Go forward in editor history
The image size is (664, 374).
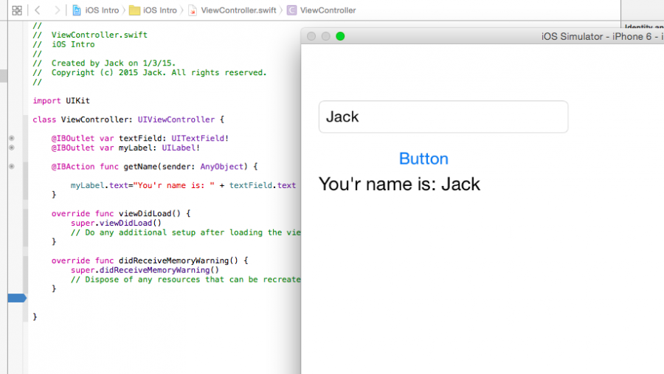[57, 10]
